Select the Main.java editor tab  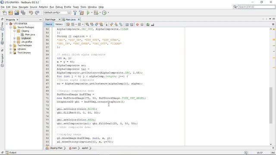[70, 19]
